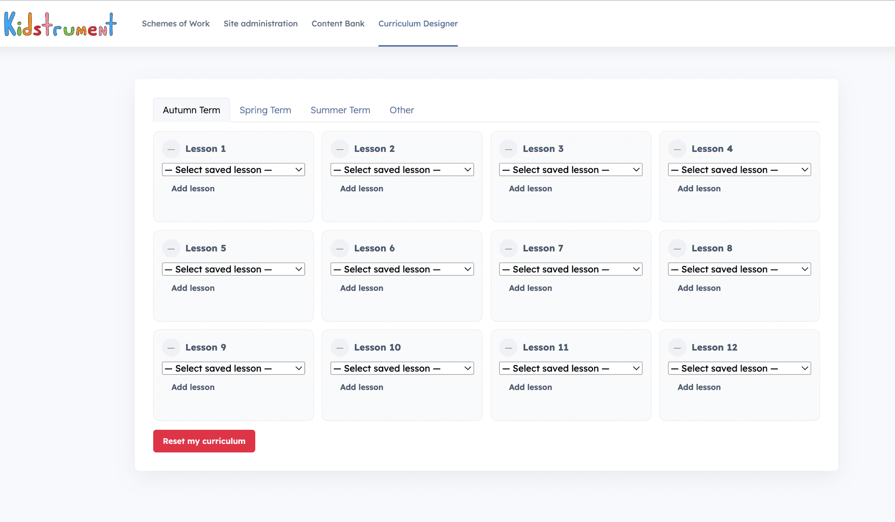Viewport: 895px width, 522px height.
Task: Add a lesson to Lesson 12
Action: (699, 387)
